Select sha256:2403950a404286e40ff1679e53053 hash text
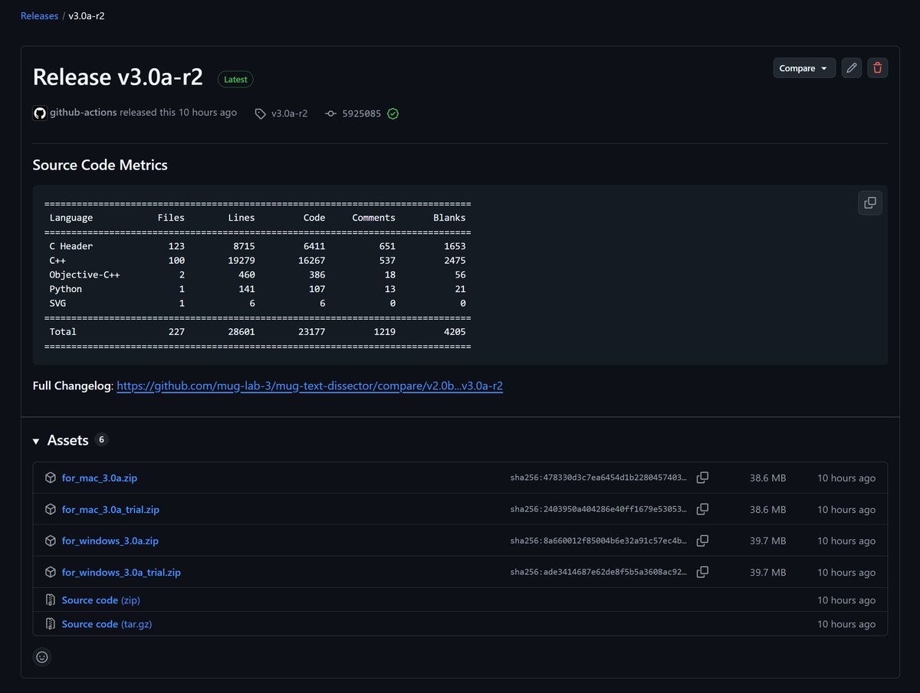The height and width of the screenshot is (693, 920). (x=599, y=509)
